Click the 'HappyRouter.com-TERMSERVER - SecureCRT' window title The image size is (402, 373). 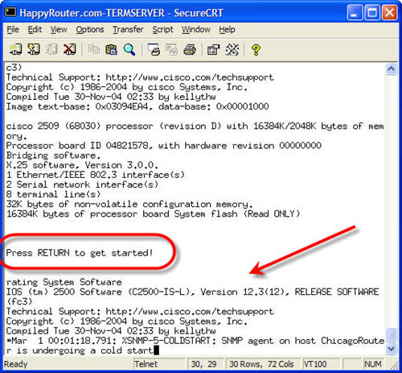pos(121,13)
